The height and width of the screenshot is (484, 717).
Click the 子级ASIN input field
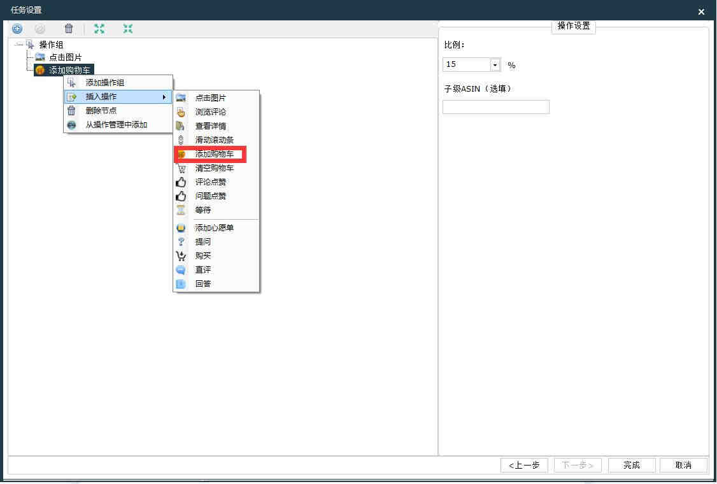495,107
